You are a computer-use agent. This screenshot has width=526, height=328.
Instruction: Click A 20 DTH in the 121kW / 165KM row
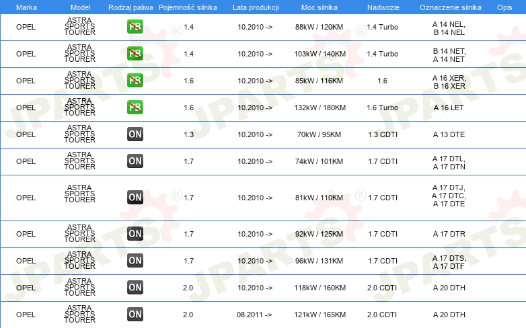(x=449, y=315)
